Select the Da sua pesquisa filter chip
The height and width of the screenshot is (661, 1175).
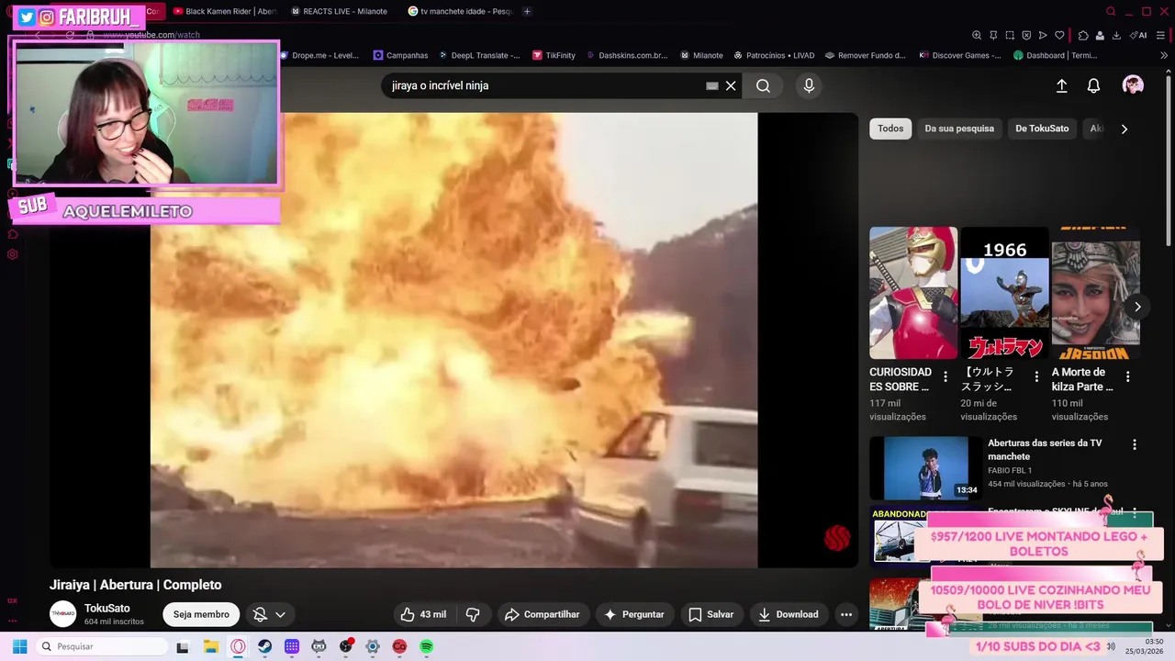click(959, 129)
